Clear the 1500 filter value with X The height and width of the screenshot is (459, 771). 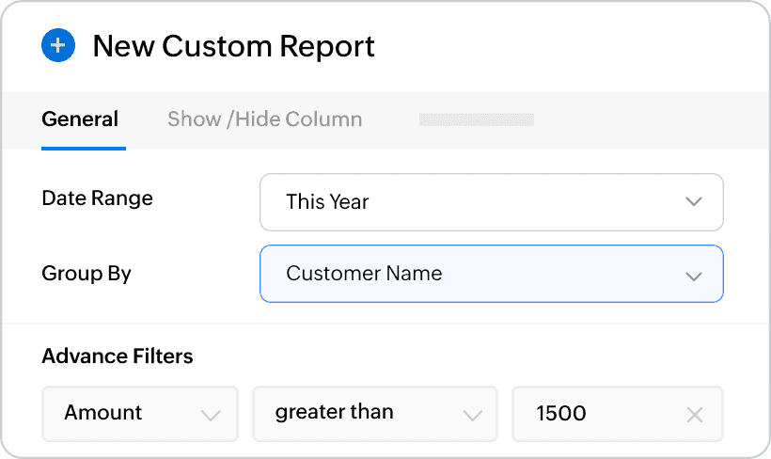pyautogui.click(x=694, y=414)
